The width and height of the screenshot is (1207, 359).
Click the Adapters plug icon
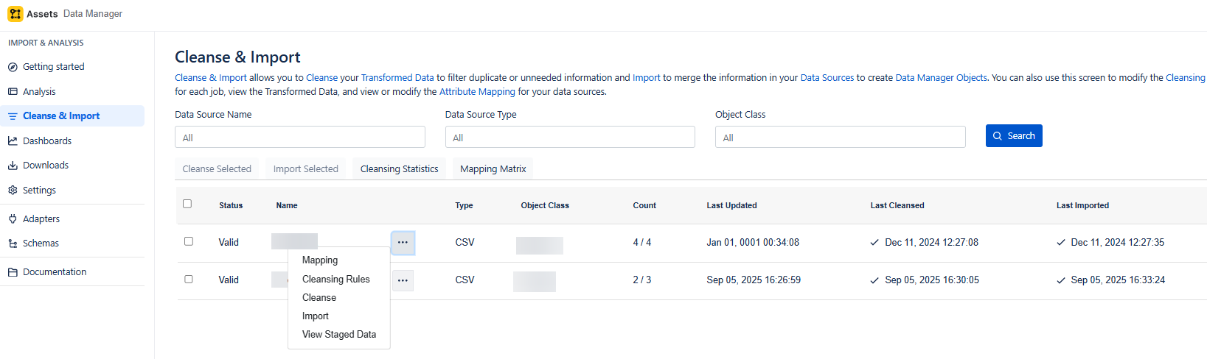pyautogui.click(x=13, y=219)
